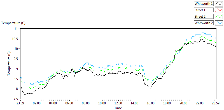Open the Street 1 red plot icon
Screen dimensions: 224x110
point(219,10)
